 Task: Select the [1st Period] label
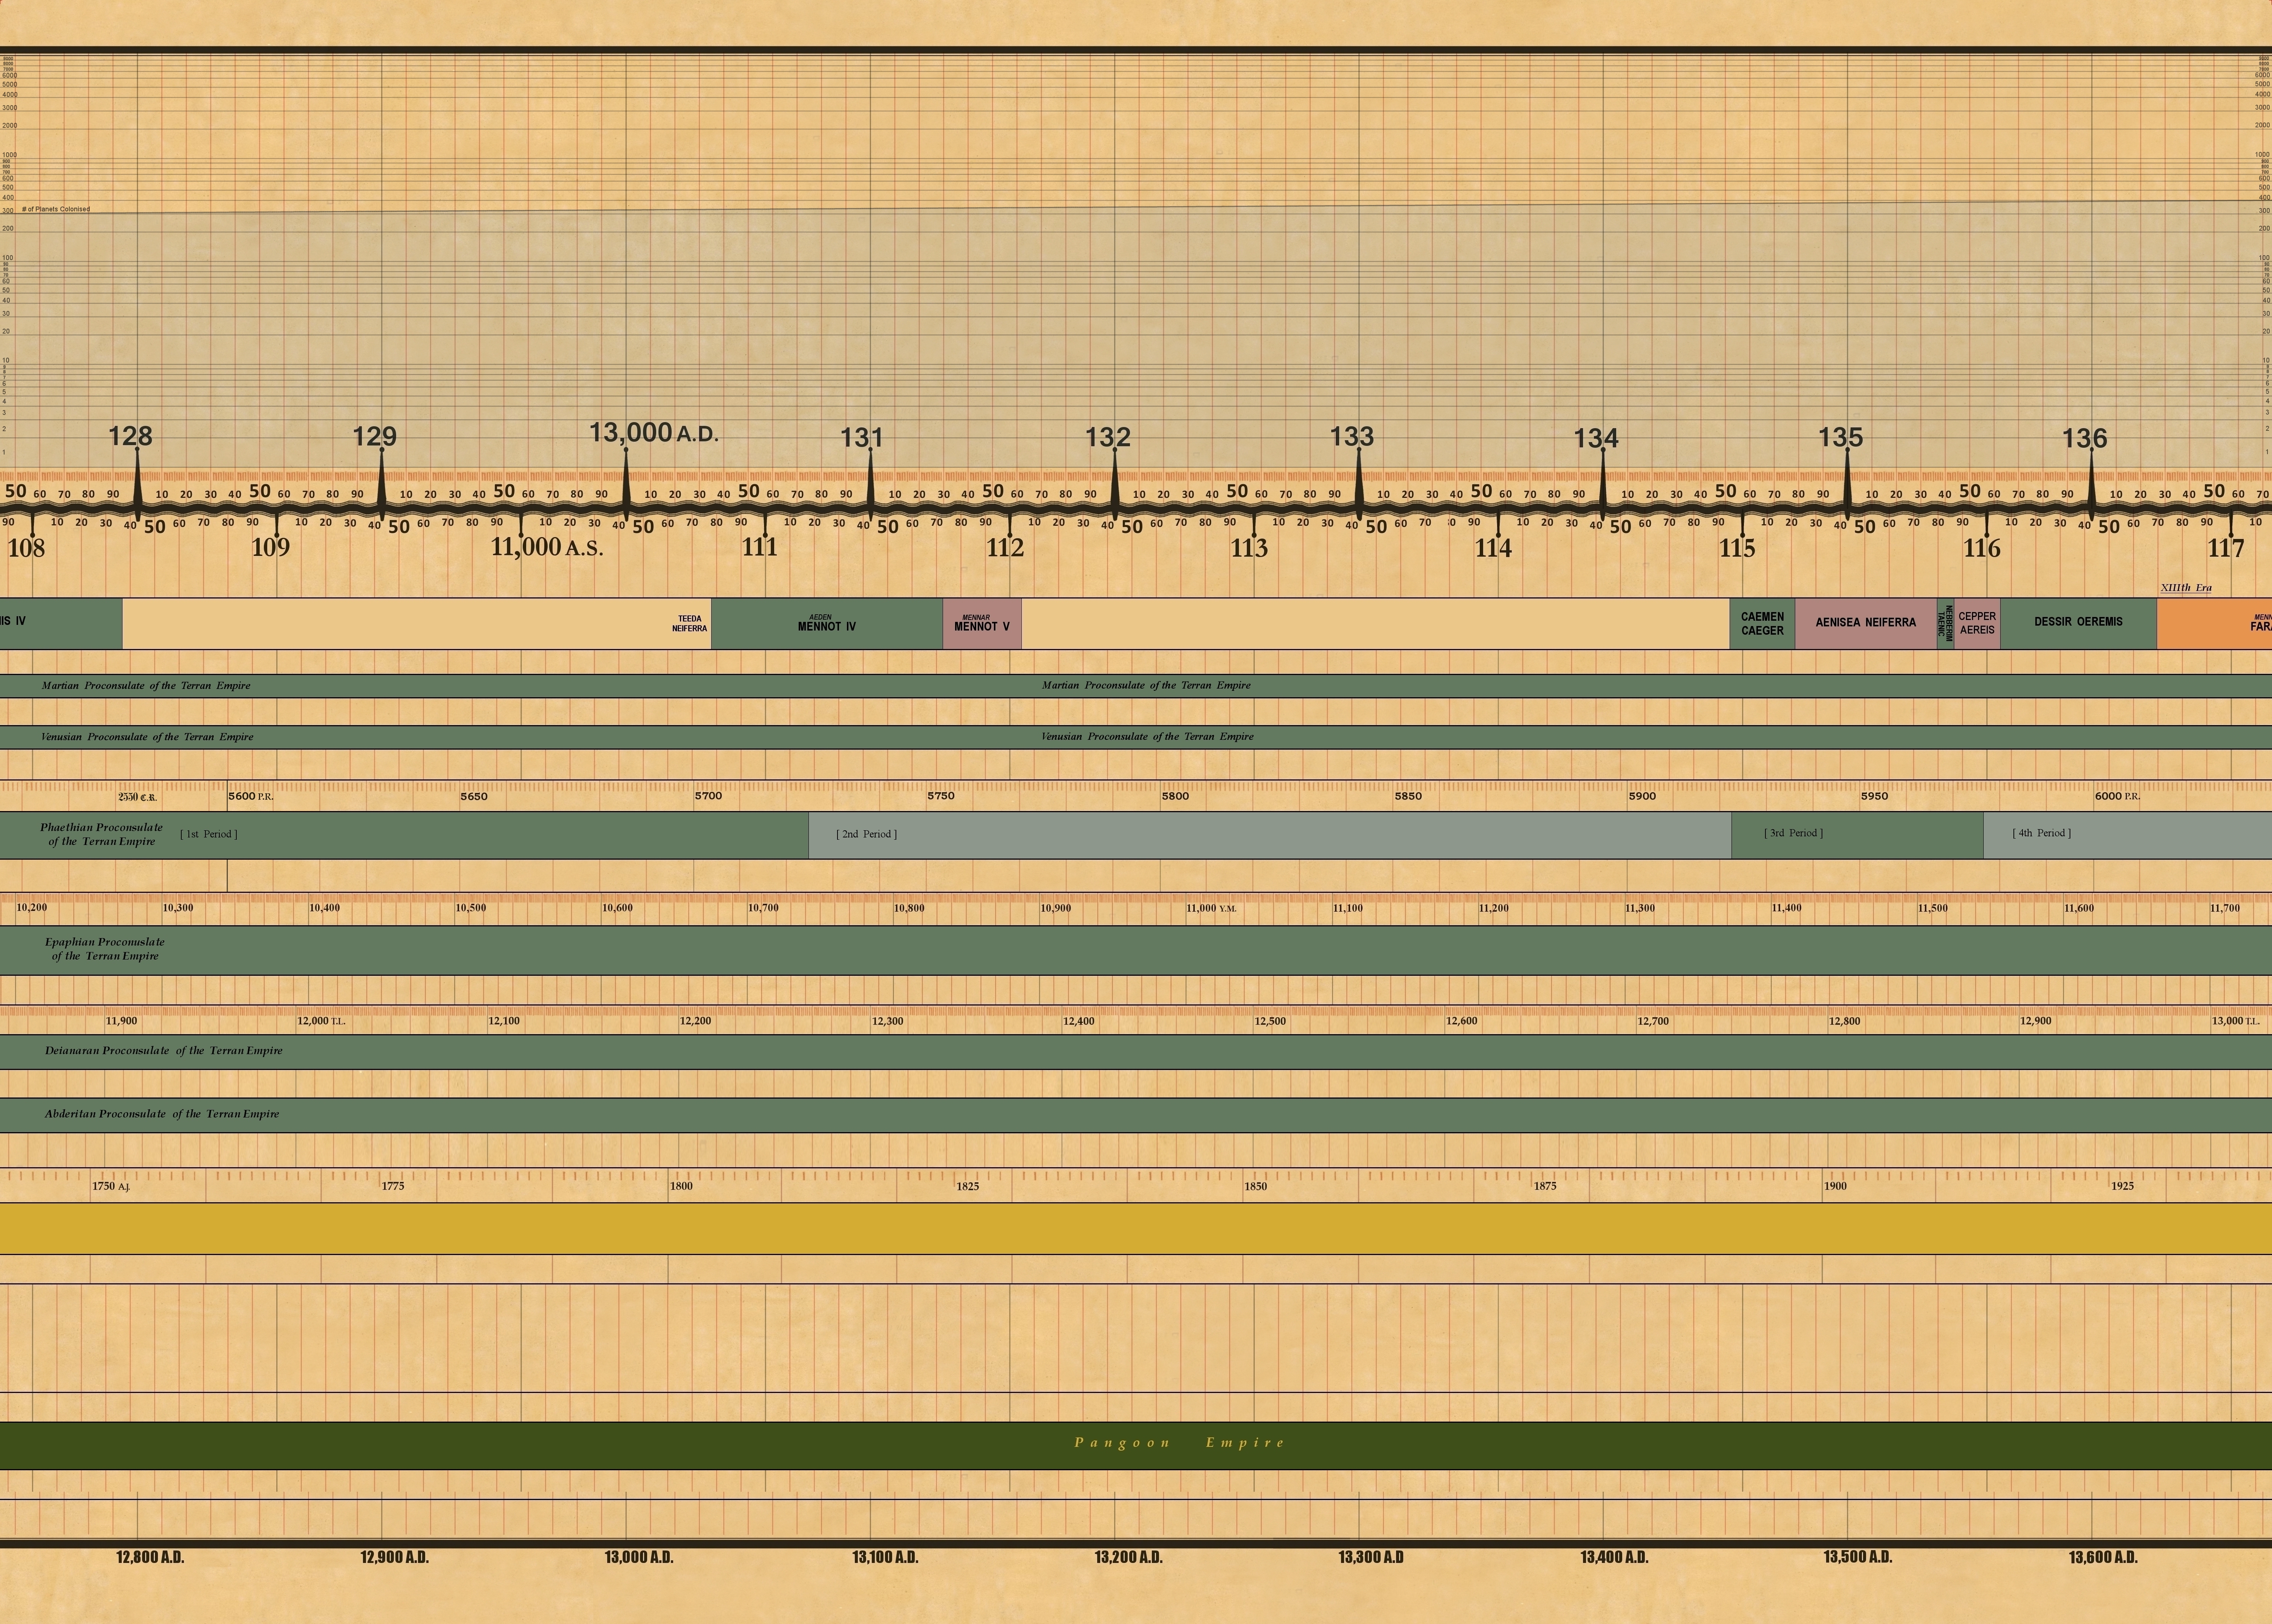209,834
